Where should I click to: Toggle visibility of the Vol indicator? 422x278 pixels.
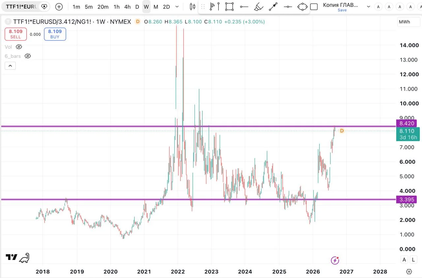18,47
